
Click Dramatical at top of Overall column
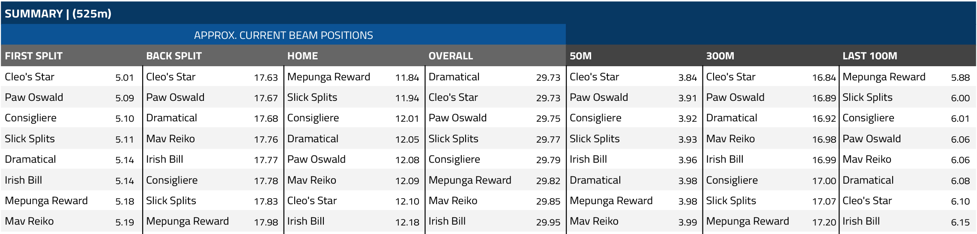coord(454,77)
